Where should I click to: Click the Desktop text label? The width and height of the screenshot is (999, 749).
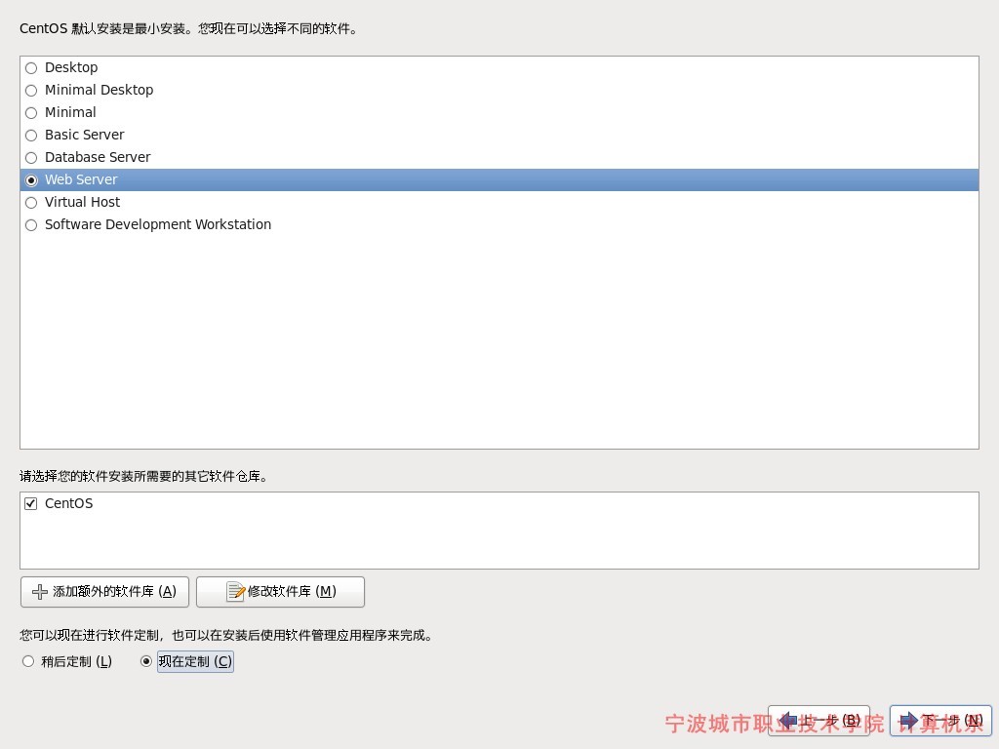(x=71, y=67)
